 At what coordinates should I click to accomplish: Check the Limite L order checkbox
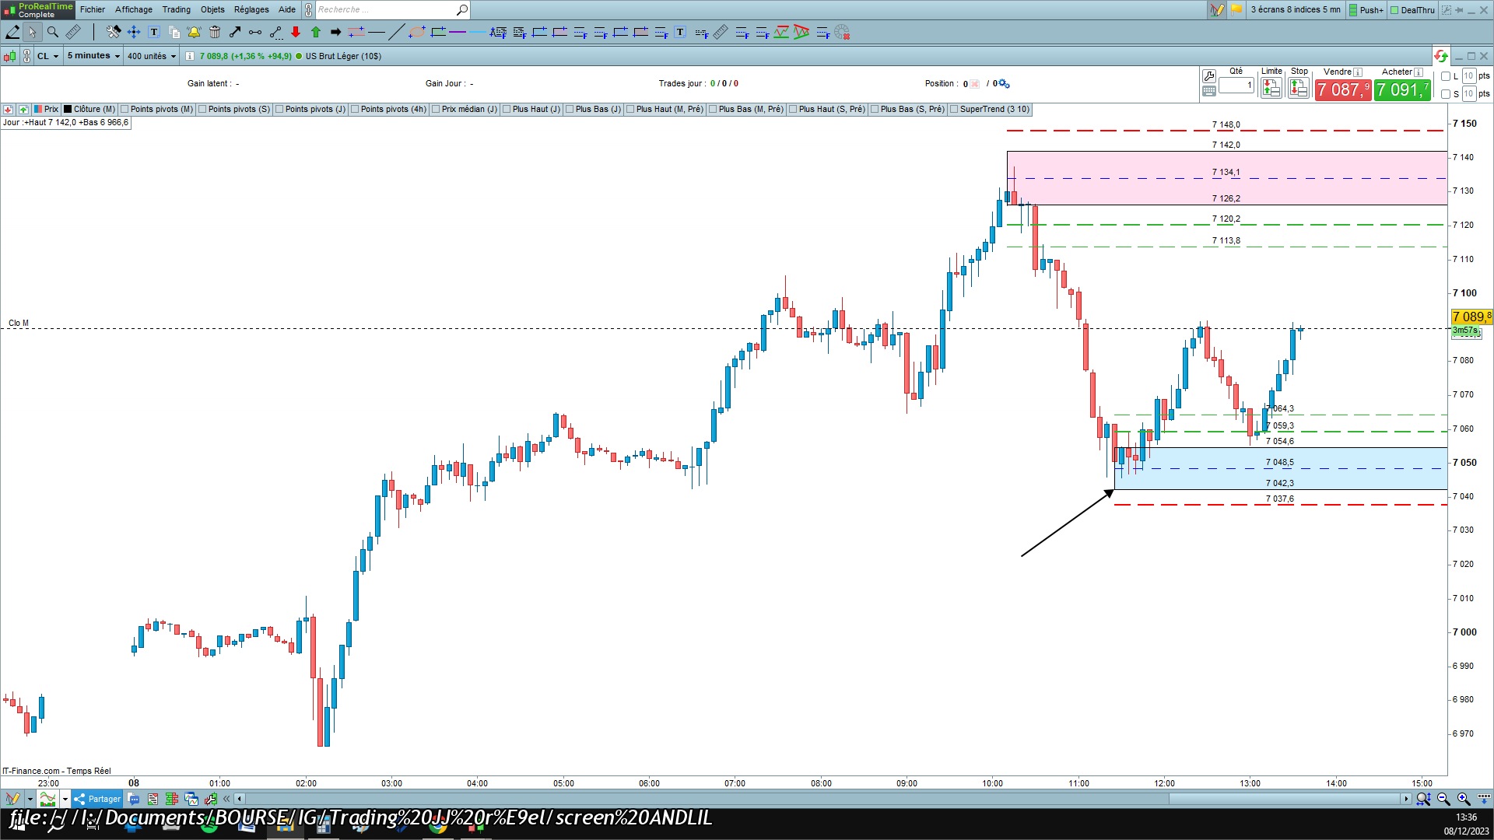coord(1446,76)
